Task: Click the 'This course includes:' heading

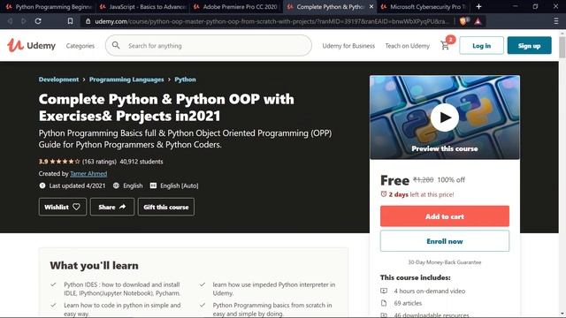Action: coord(415,277)
